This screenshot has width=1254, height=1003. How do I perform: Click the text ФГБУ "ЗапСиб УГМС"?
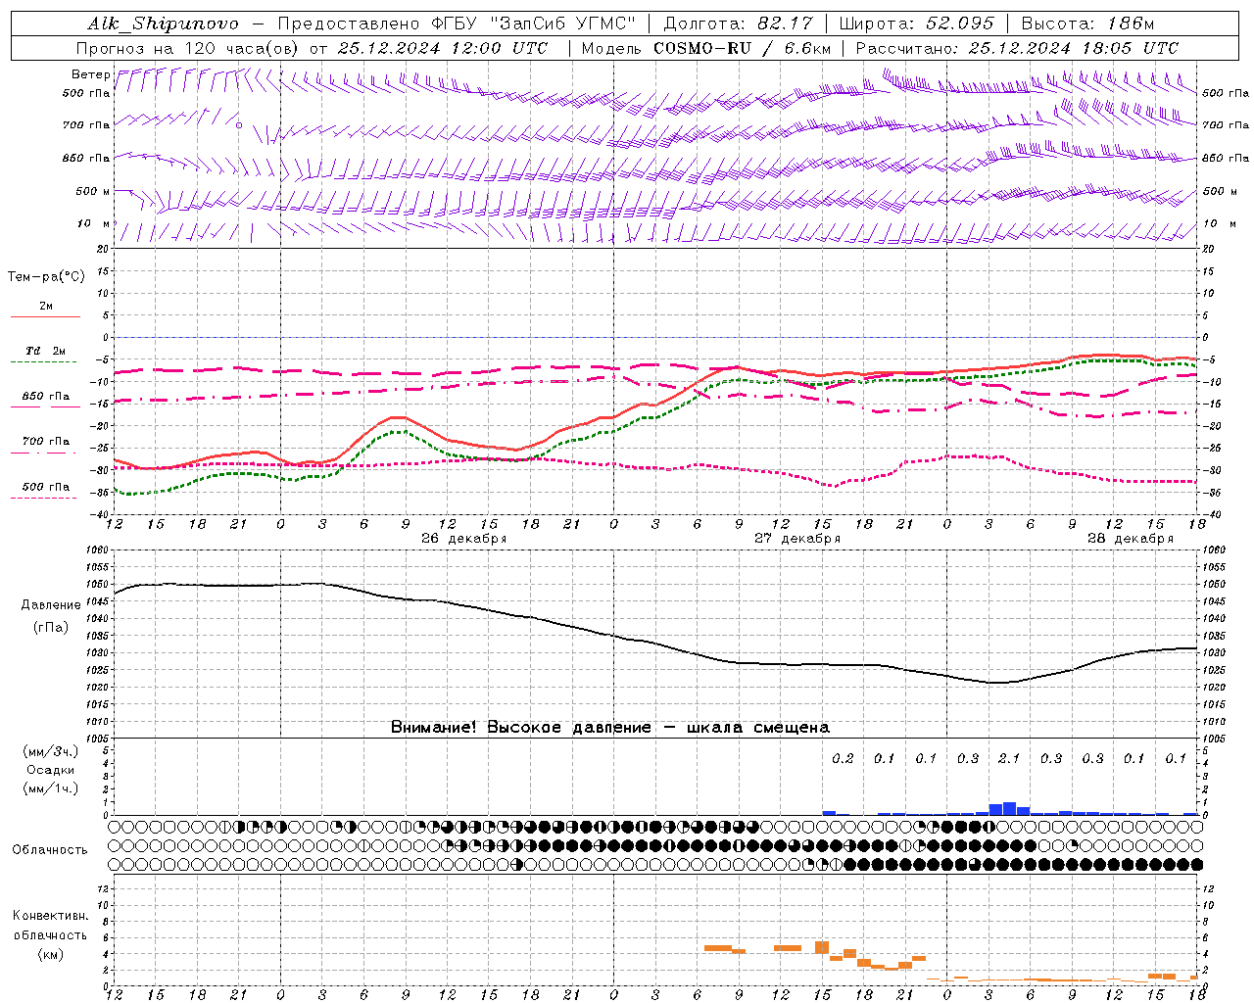click(x=533, y=24)
